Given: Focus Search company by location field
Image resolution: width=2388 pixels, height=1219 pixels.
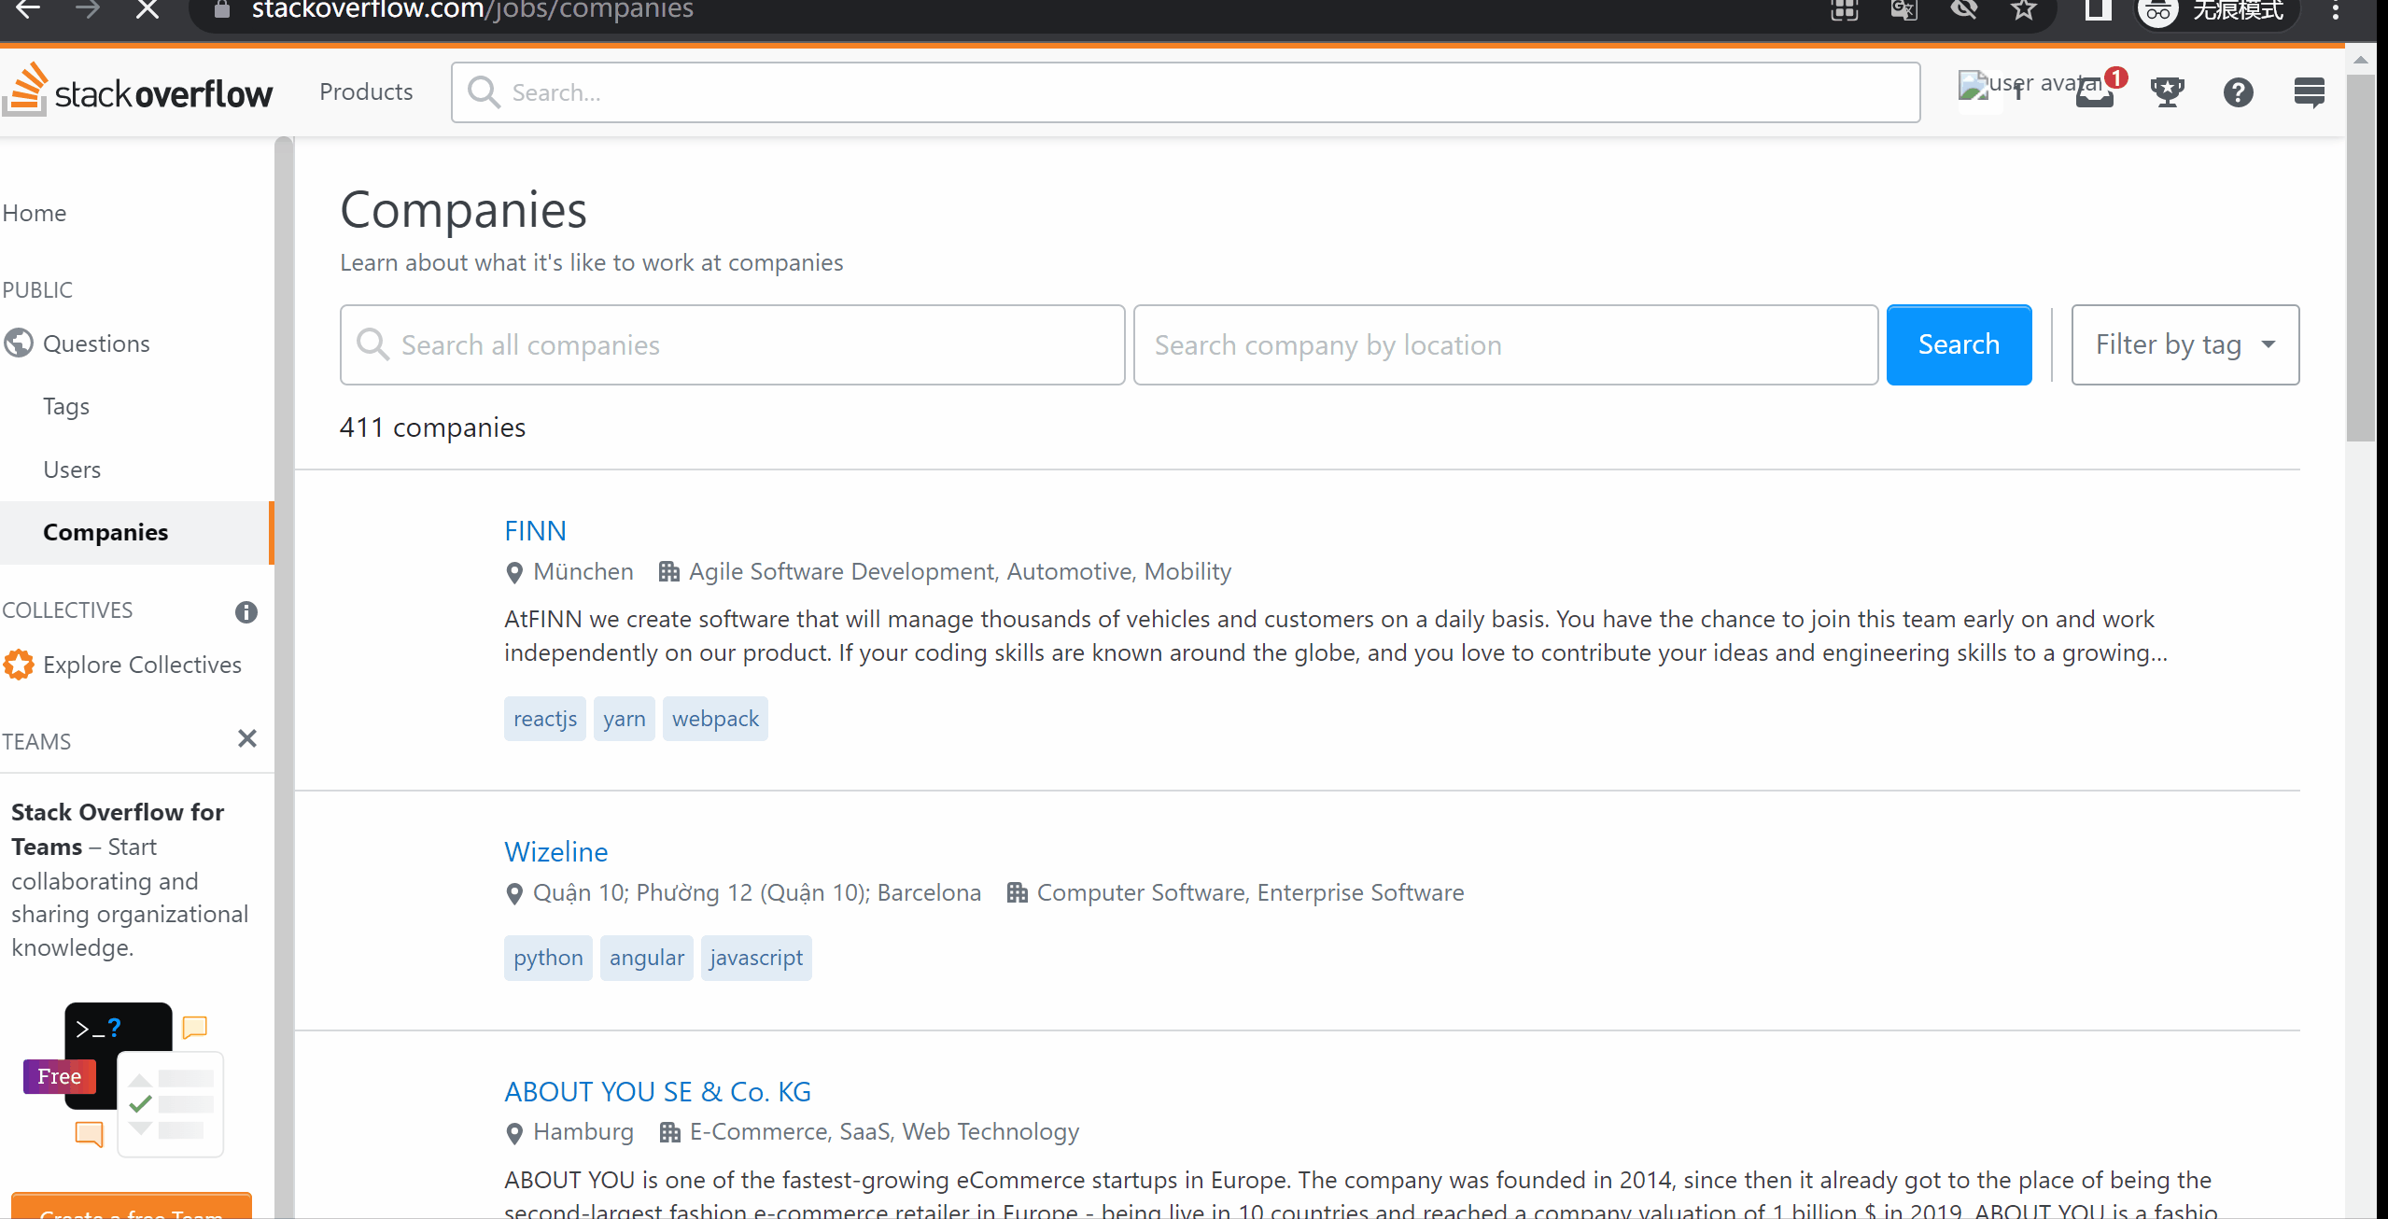Looking at the screenshot, I should [1505, 344].
